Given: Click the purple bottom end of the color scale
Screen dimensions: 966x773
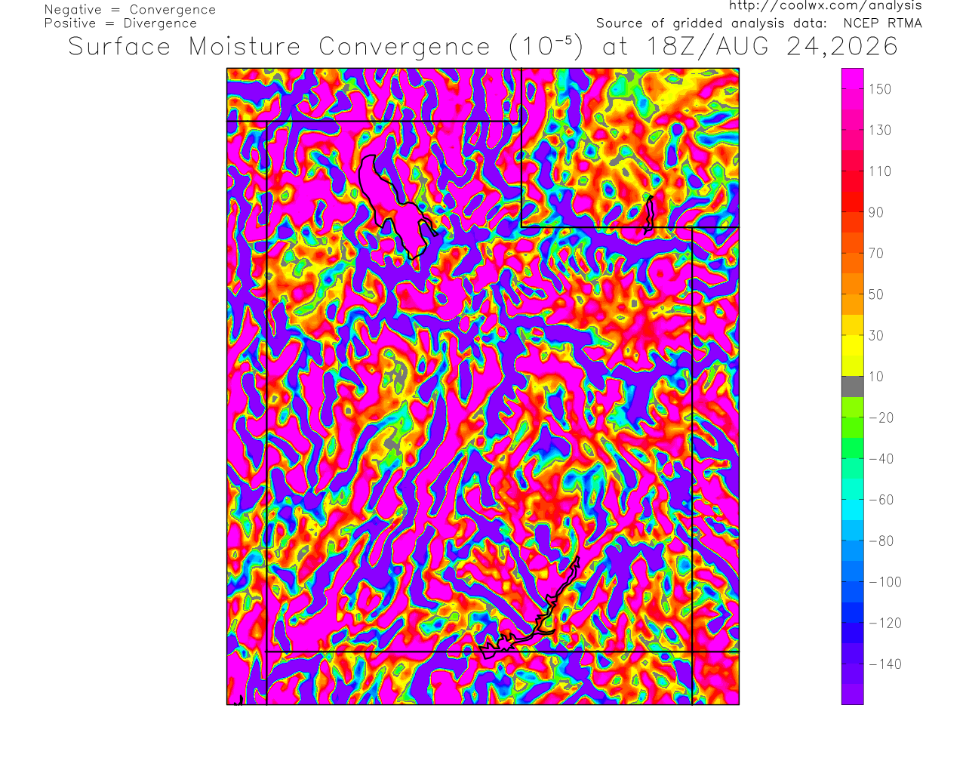Looking at the screenshot, I should 853,694.
